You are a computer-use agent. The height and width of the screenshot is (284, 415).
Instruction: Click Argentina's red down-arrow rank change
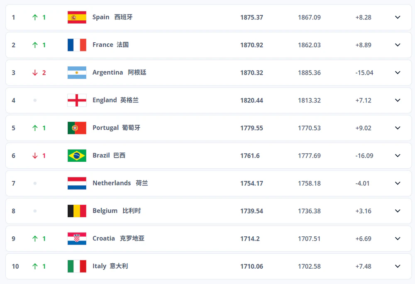35,73
